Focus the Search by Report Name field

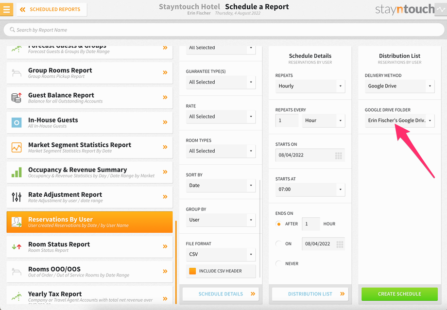[x=224, y=30]
